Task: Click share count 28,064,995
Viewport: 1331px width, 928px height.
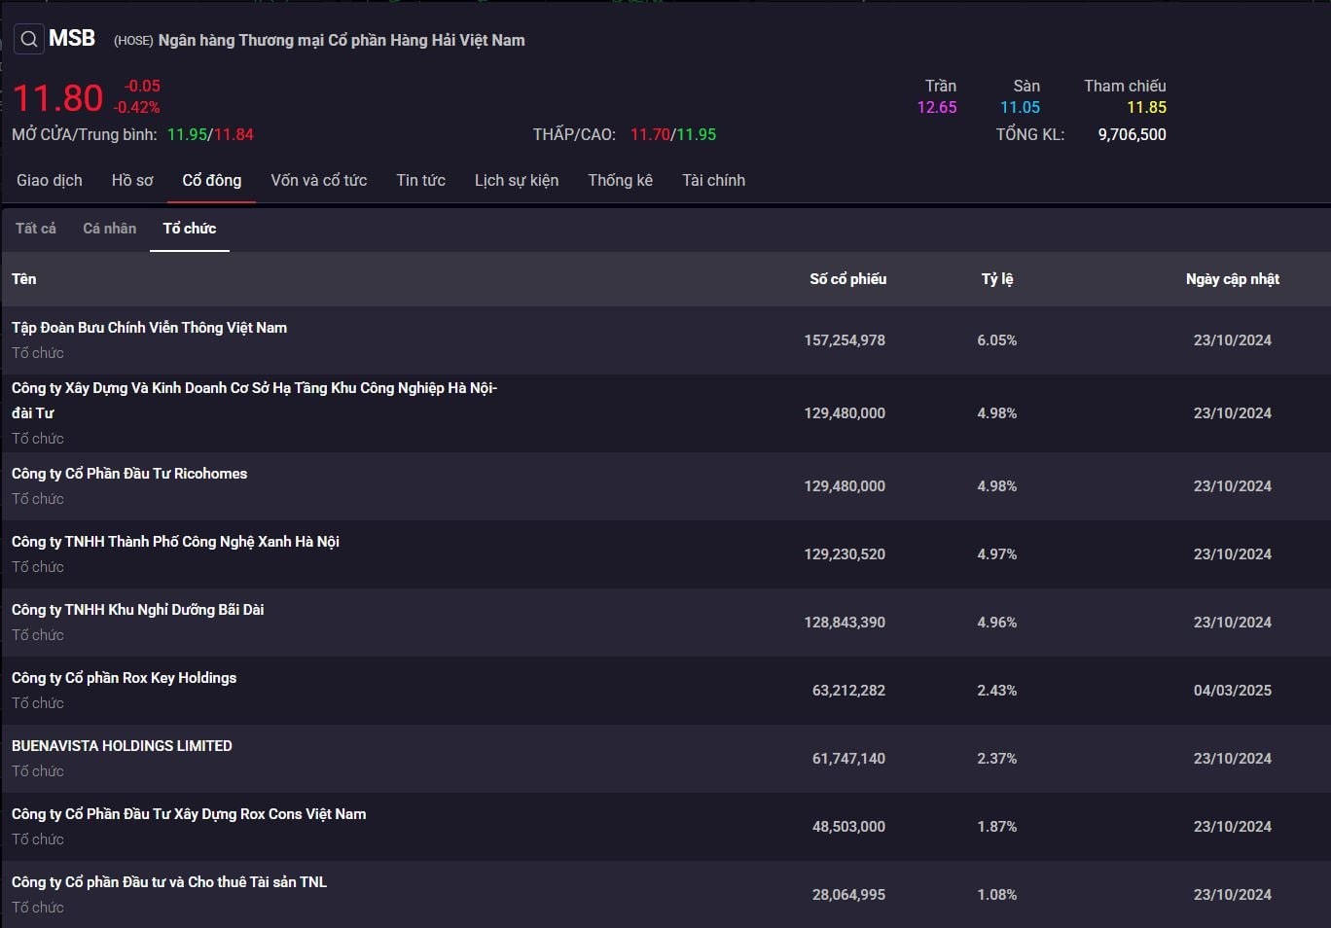Action: click(x=848, y=895)
